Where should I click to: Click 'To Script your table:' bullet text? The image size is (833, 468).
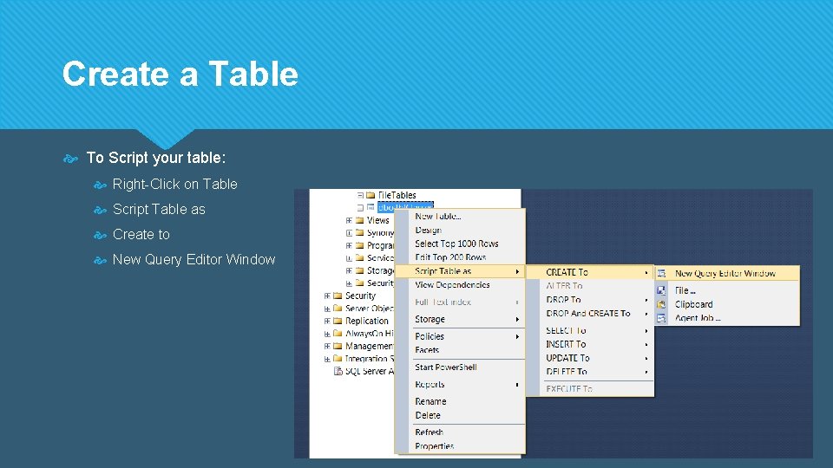[155, 158]
